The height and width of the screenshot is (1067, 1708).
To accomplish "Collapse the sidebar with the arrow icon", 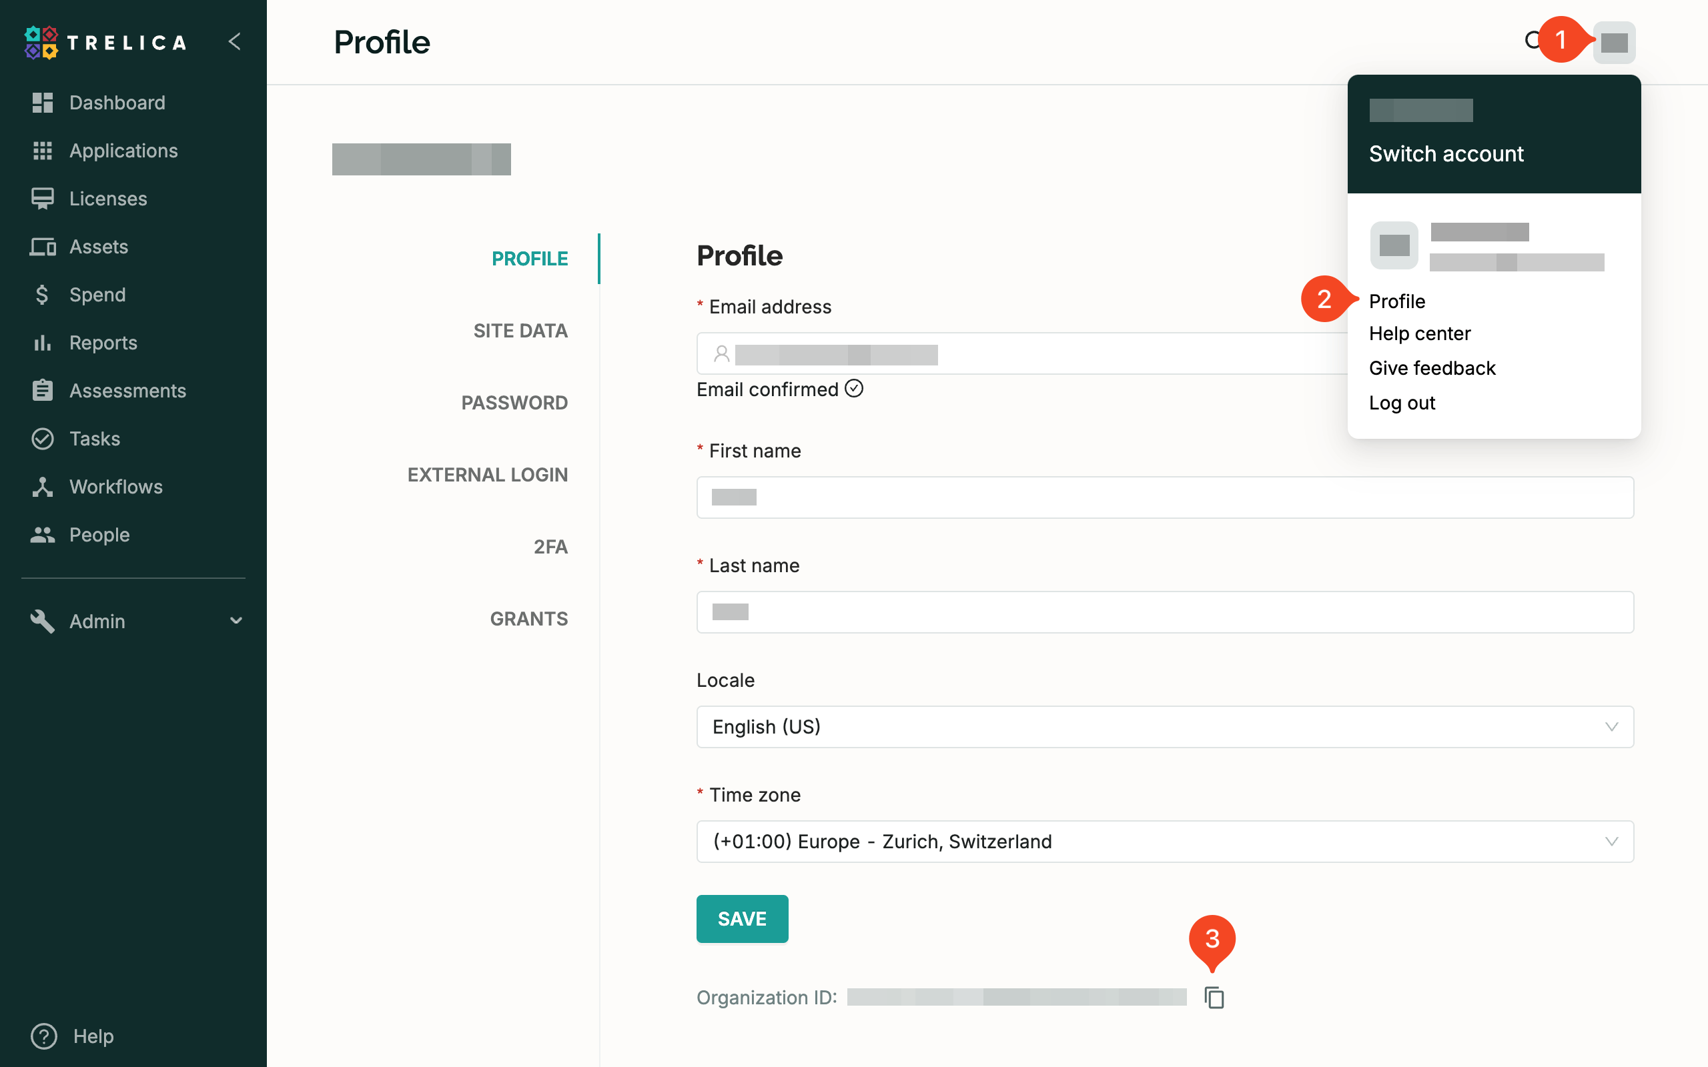I will [235, 41].
